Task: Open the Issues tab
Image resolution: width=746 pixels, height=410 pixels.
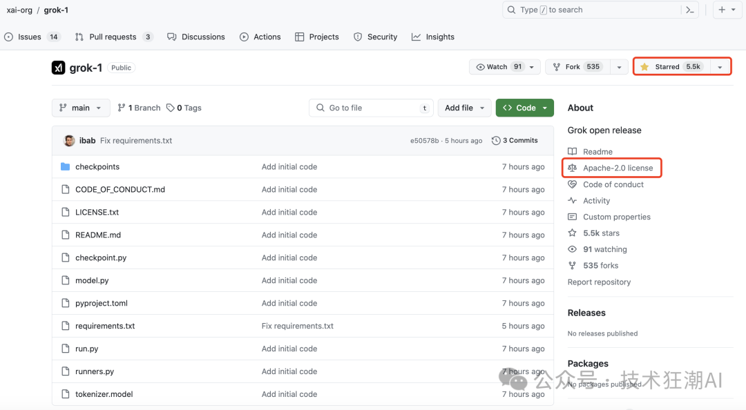Action: click(32, 37)
